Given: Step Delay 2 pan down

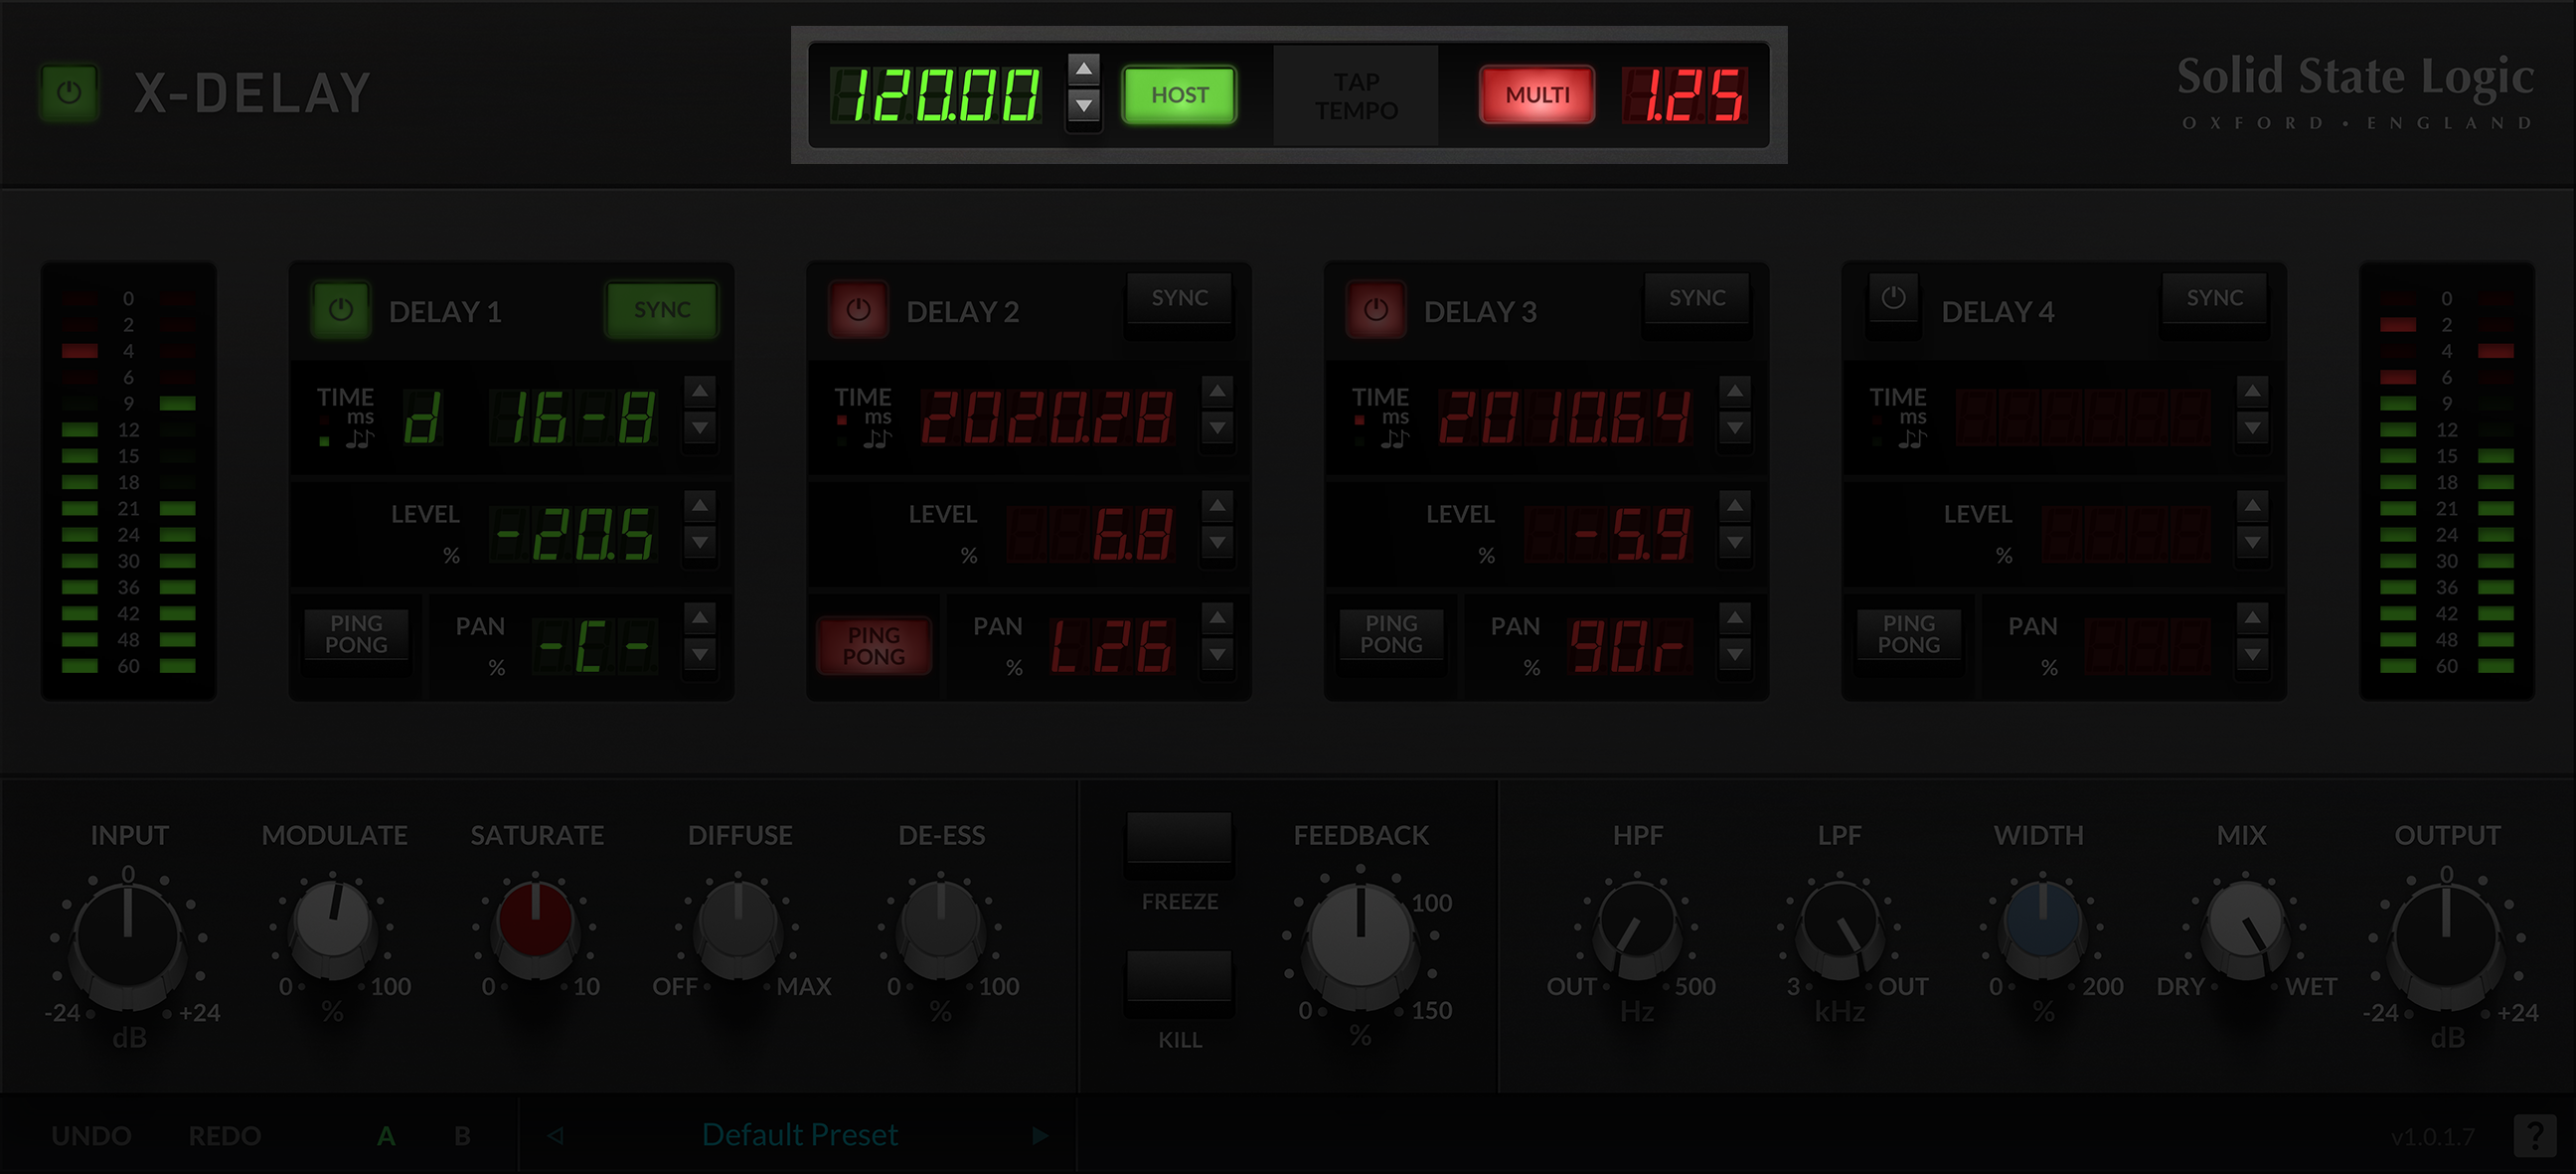Looking at the screenshot, I should click(x=1217, y=655).
